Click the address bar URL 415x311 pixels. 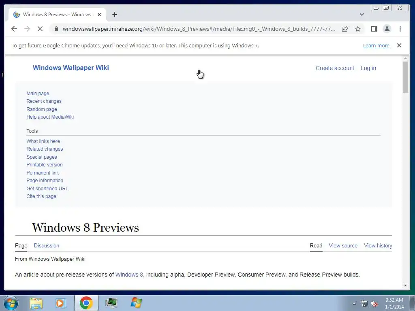point(199,29)
